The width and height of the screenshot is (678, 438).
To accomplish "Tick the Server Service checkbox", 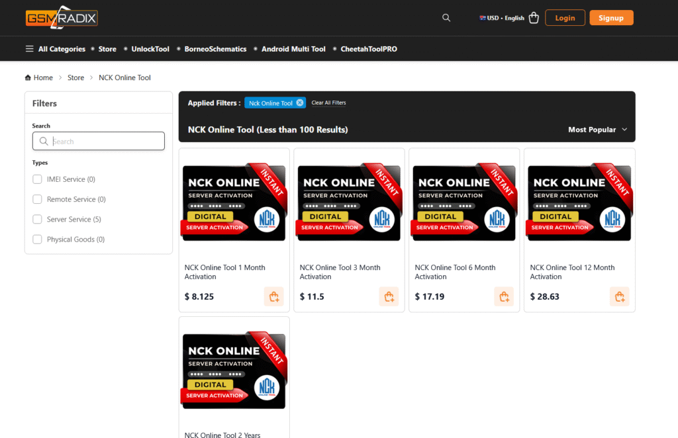I will pos(38,219).
